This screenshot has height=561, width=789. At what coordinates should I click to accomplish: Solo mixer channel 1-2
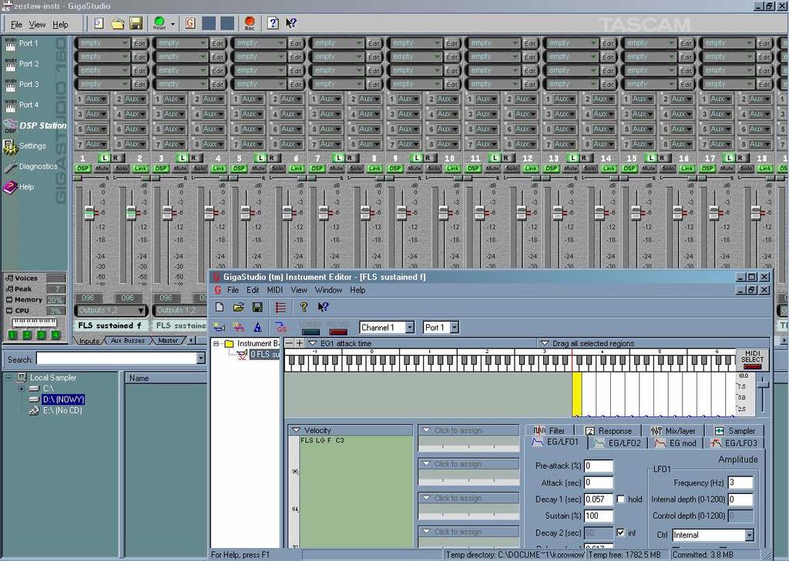tap(121, 169)
